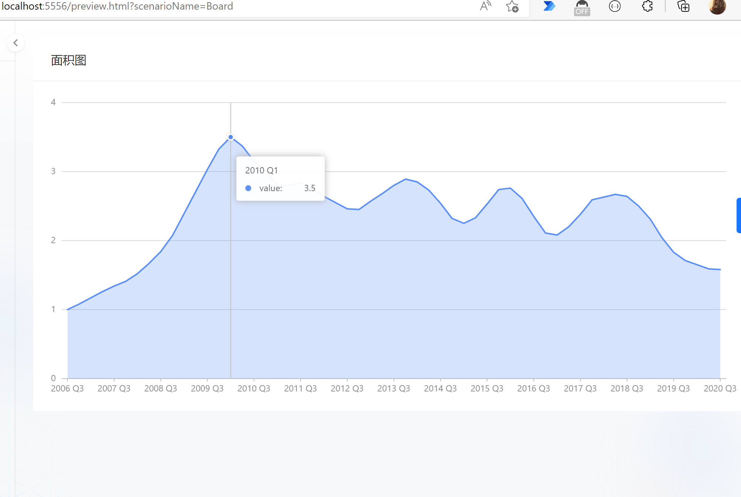Collapse sidebar with left chevron button
741x497 pixels.
[x=16, y=43]
